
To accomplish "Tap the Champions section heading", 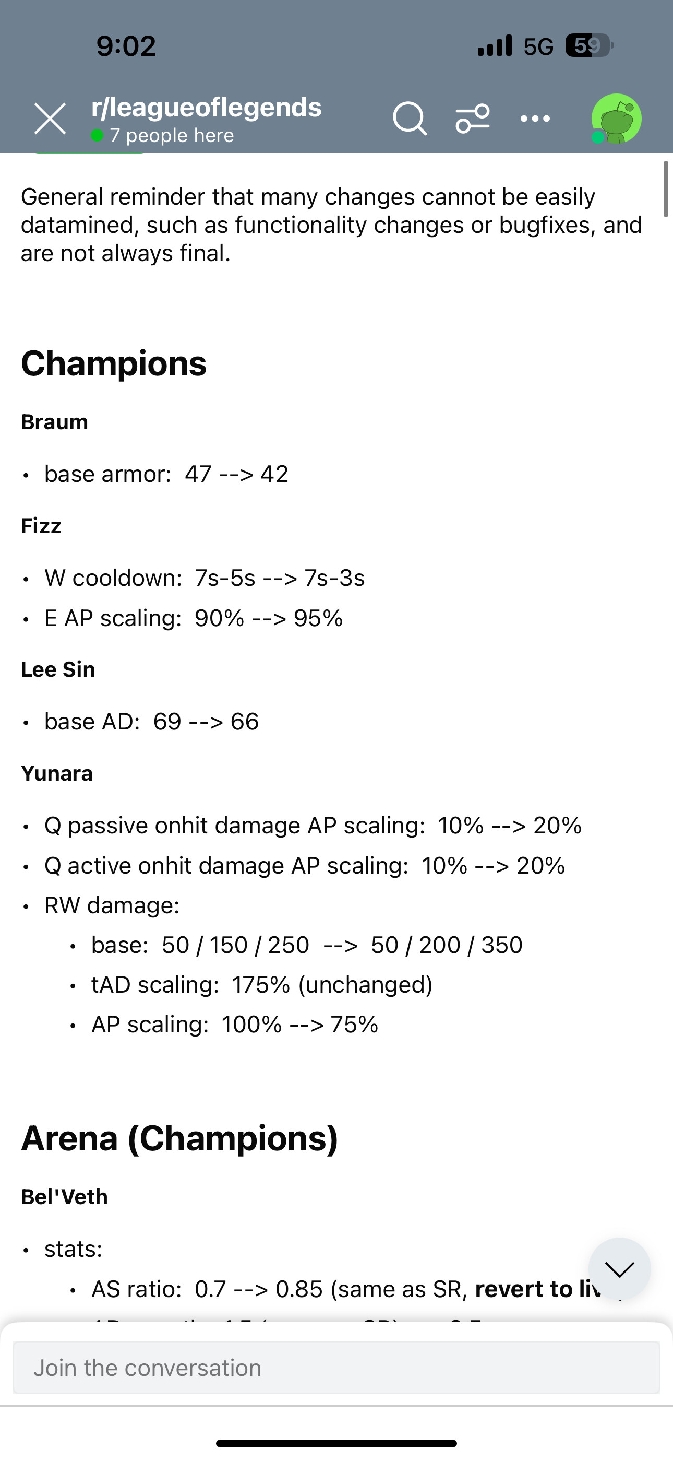I will point(114,363).
